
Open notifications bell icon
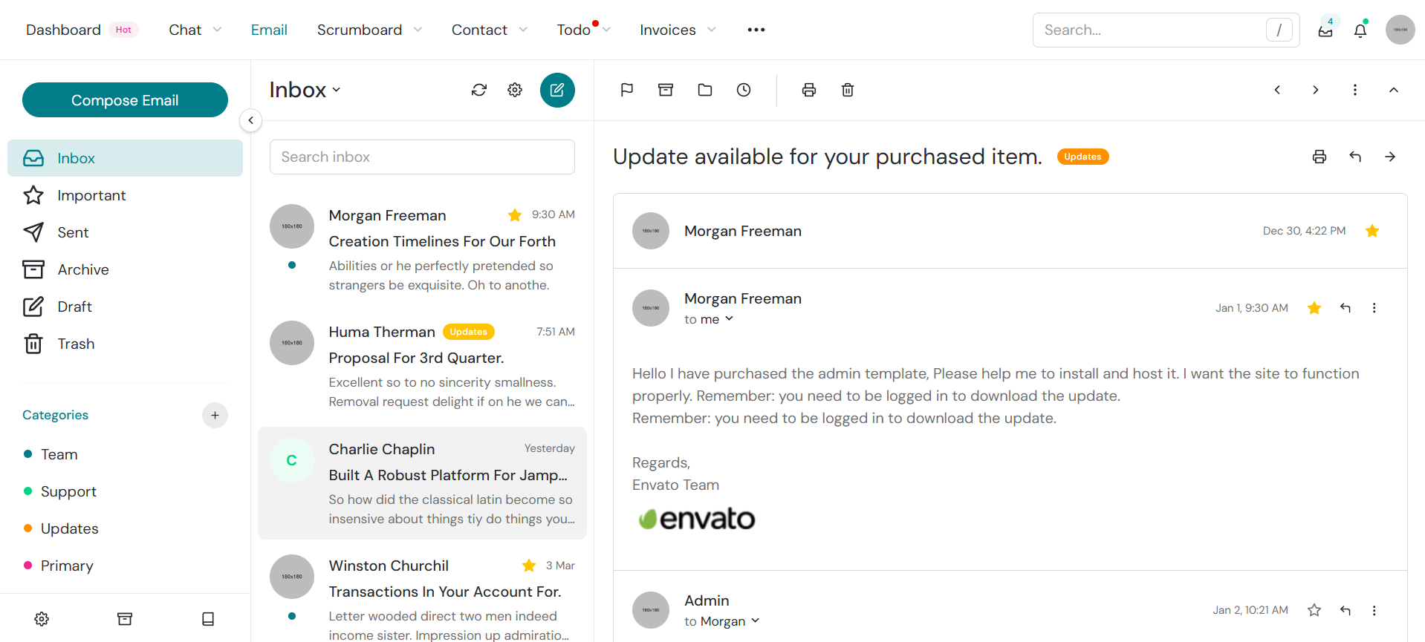pos(1360,30)
